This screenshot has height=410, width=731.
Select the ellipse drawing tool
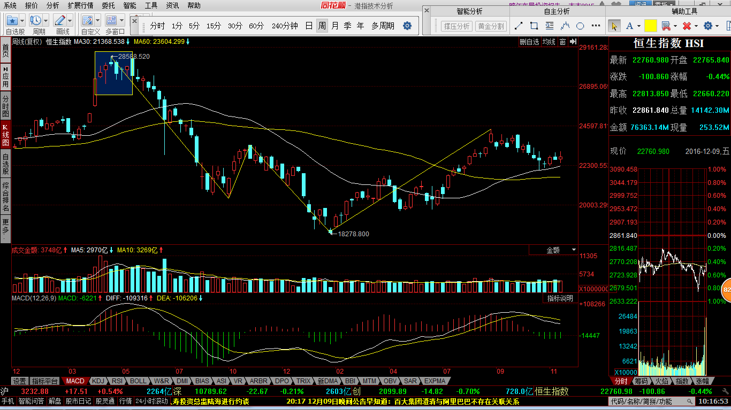pos(580,26)
